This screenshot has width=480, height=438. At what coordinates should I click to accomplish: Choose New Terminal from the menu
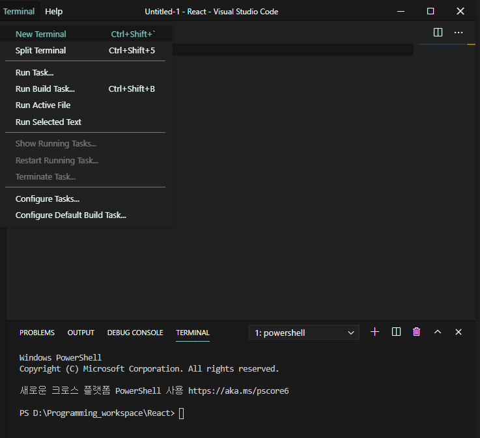[x=86, y=34]
